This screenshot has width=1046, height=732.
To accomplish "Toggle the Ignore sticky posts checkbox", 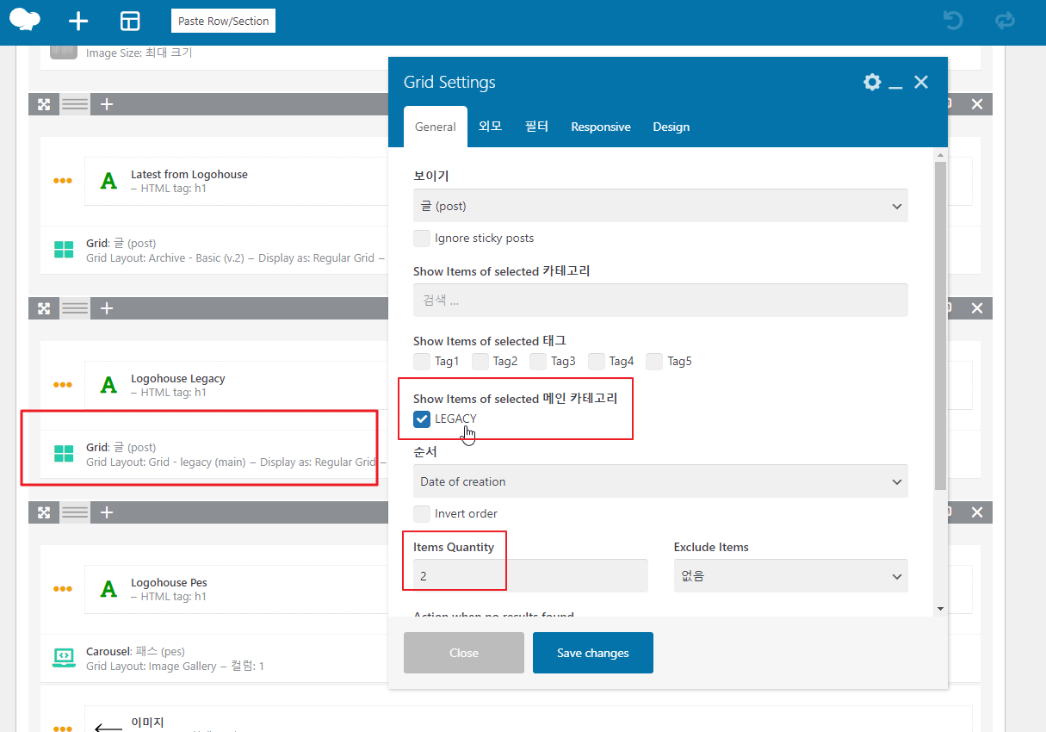I will pyautogui.click(x=422, y=238).
